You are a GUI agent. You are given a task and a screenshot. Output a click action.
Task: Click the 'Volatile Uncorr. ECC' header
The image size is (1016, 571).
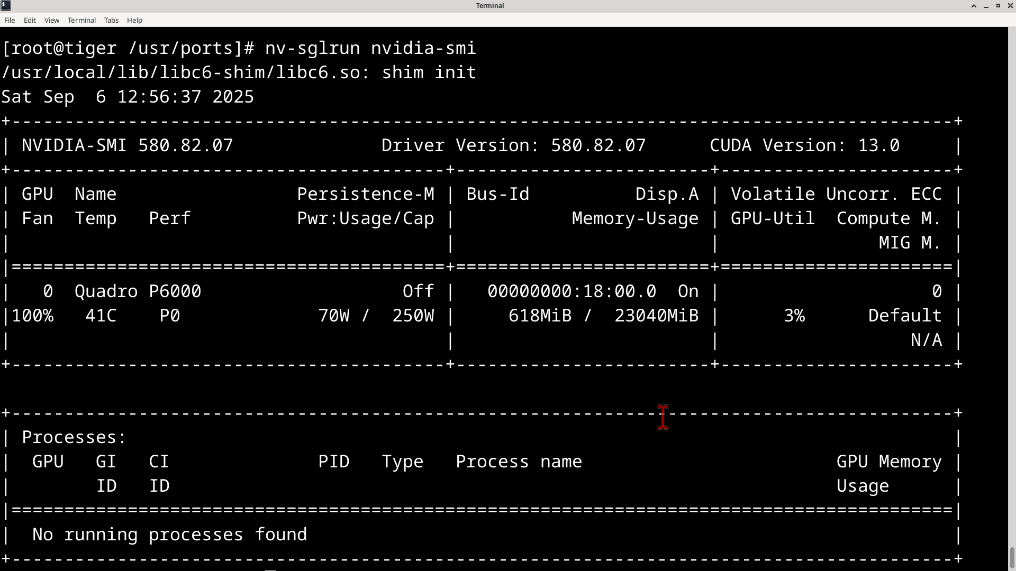(836, 194)
